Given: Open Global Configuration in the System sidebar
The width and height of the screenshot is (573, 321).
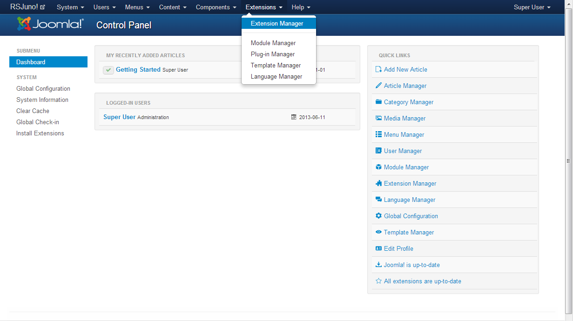Looking at the screenshot, I should [x=43, y=88].
